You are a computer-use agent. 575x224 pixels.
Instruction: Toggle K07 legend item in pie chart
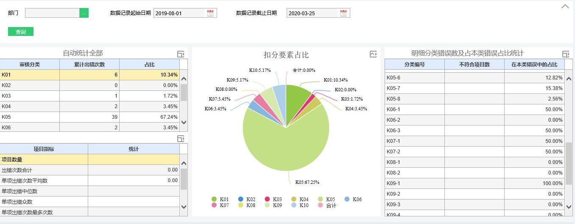pyautogui.click(x=220, y=205)
